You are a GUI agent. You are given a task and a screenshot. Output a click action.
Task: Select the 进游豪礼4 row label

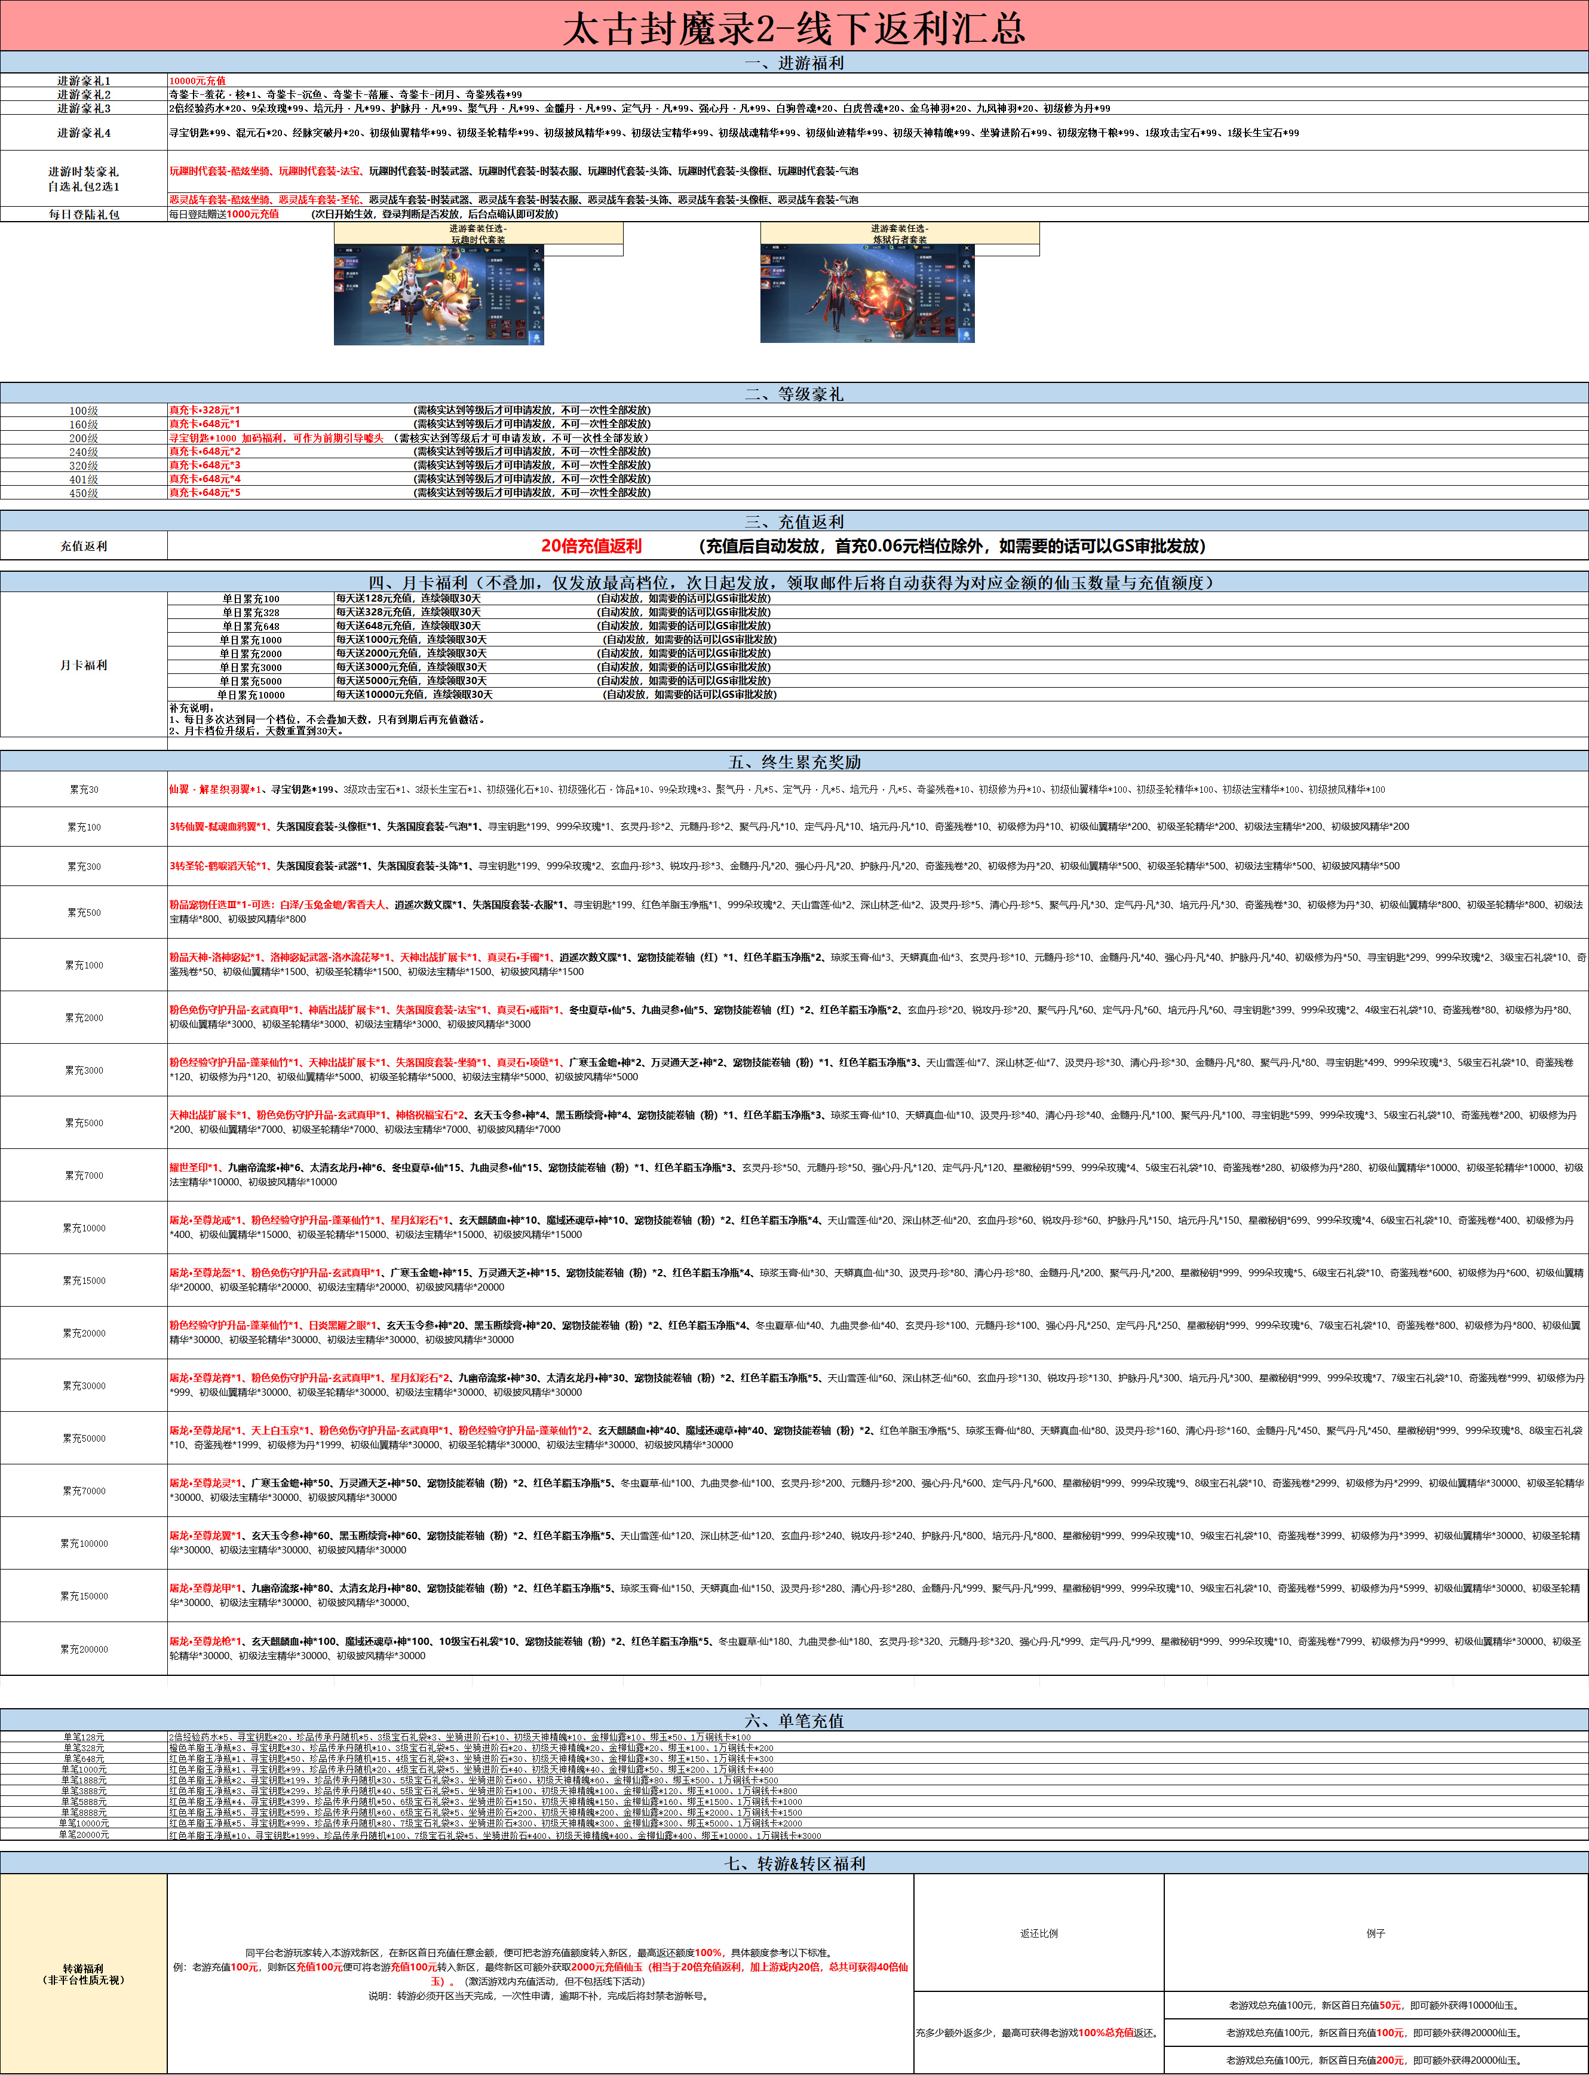pos(83,133)
